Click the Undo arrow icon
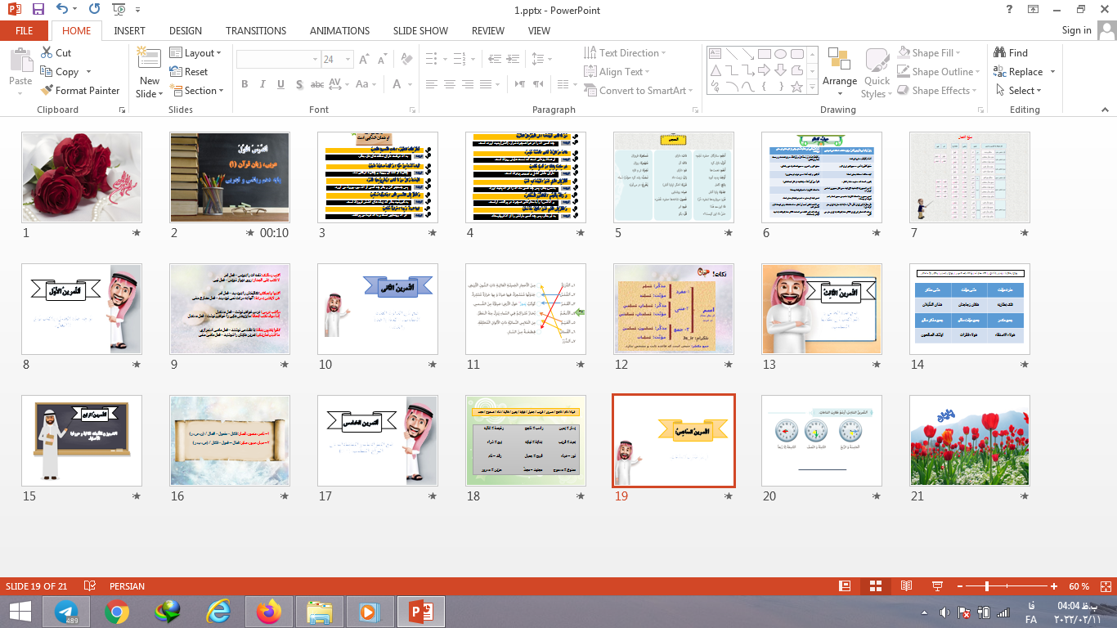 click(63, 10)
